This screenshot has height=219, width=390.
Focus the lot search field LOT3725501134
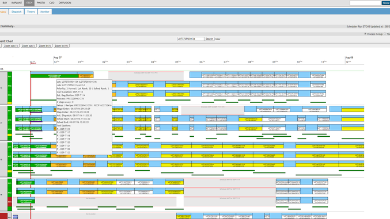pyautogui.click(x=191, y=39)
